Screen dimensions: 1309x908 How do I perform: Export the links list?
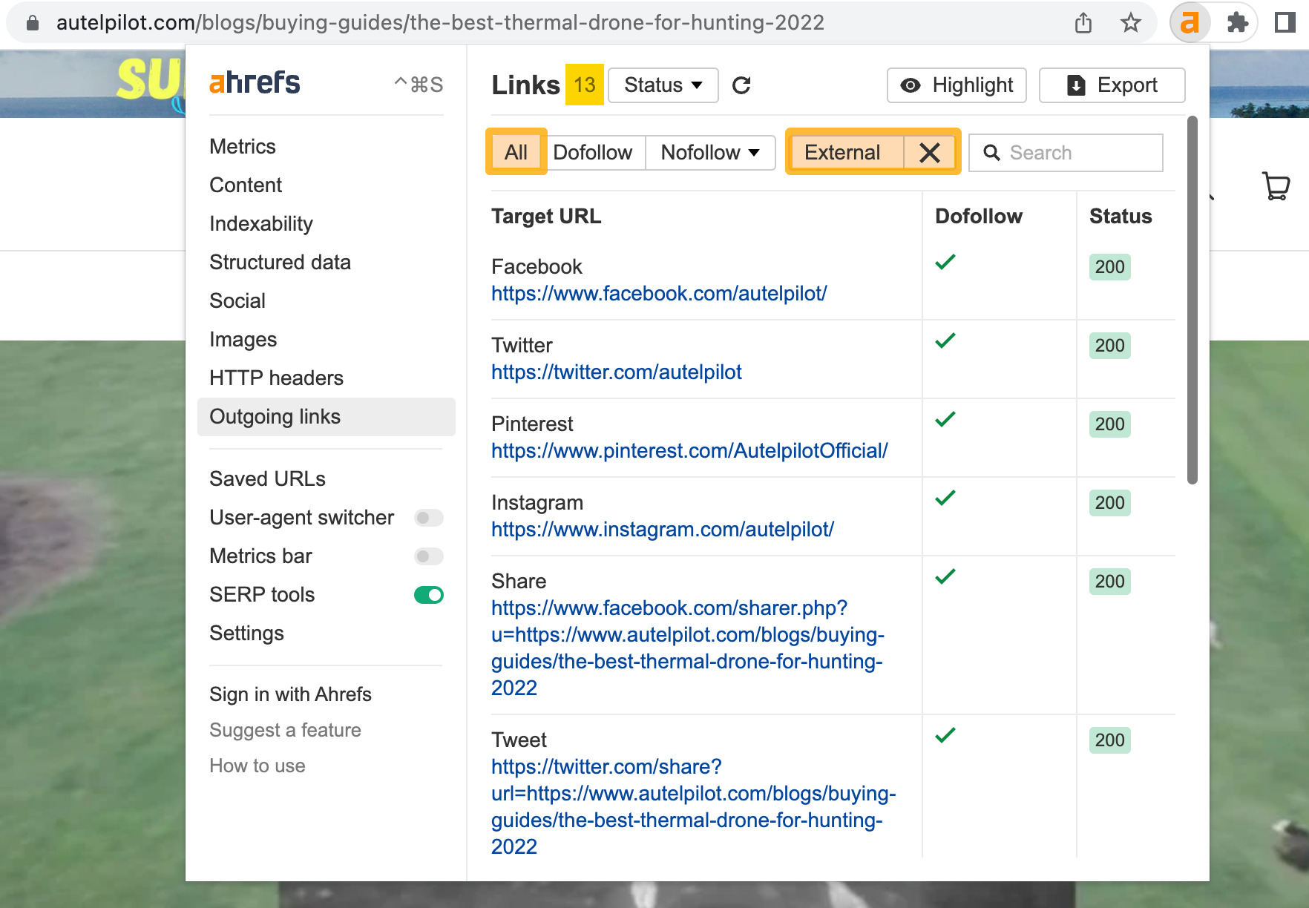[x=1112, y=85]
